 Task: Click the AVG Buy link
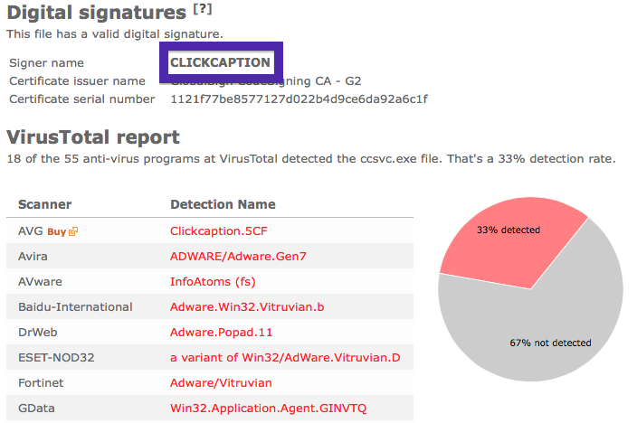coord(56,231)
